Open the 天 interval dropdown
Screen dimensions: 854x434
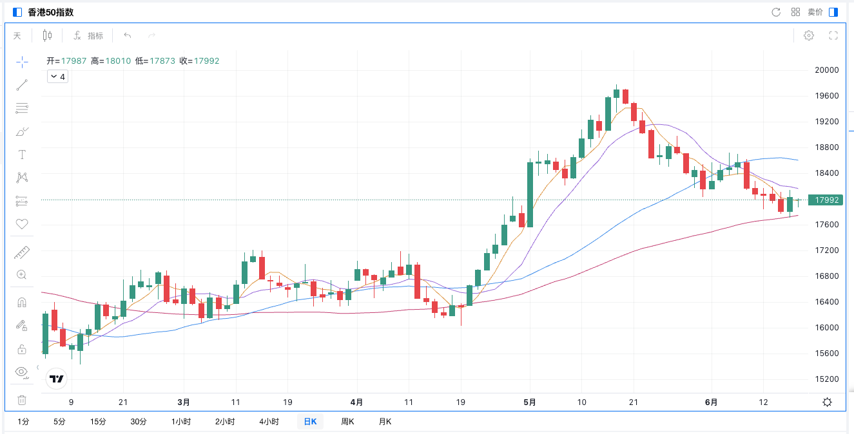17,36
